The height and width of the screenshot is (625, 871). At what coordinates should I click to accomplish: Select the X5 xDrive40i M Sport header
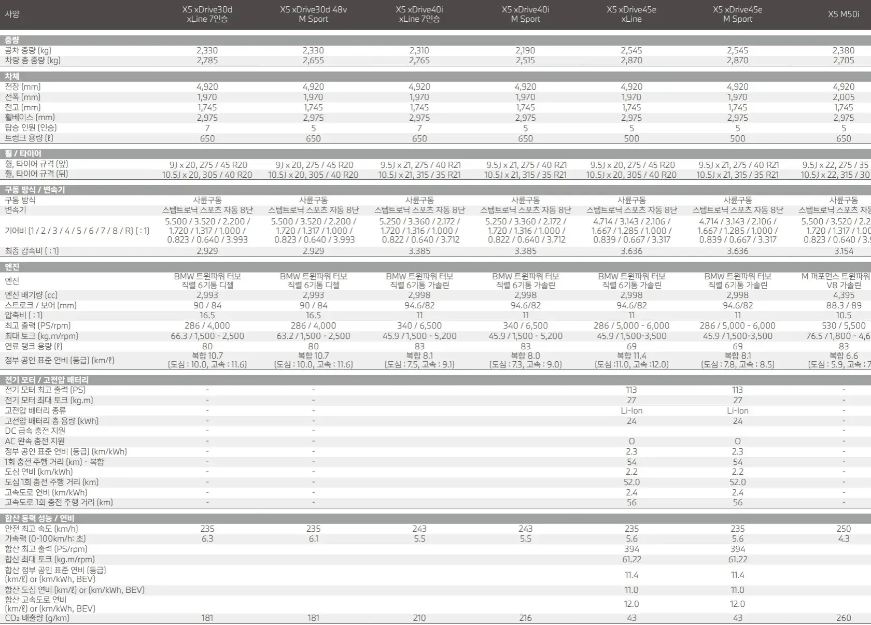(525, 14)
